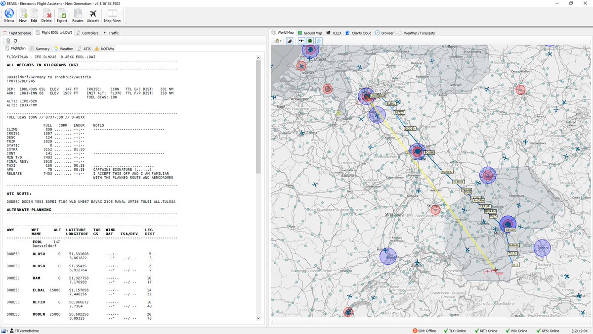Open the Charts Cloud tab

click(359, 33)
